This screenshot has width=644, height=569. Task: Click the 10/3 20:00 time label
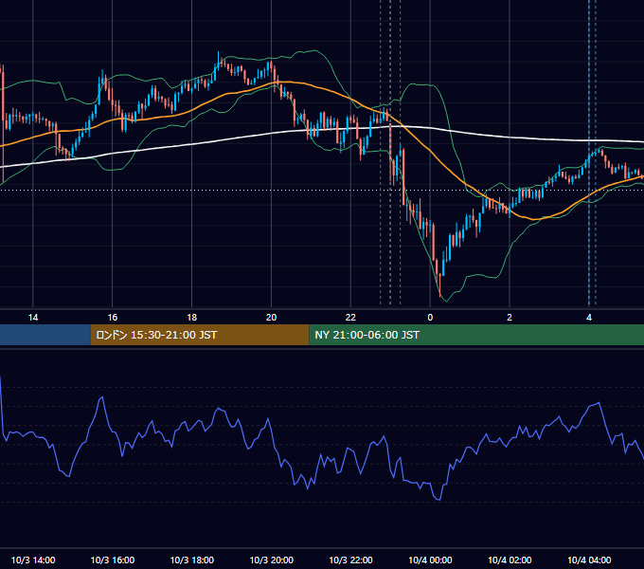(x=272, y=560)
